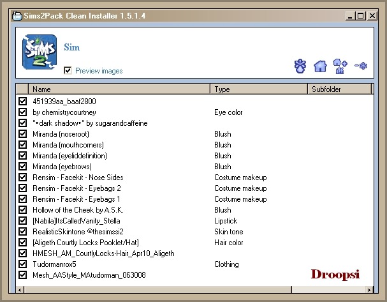Toggle checkbox for Hollow of the Cheek
This screenshot has height=302, width=387.
(23, 210)
